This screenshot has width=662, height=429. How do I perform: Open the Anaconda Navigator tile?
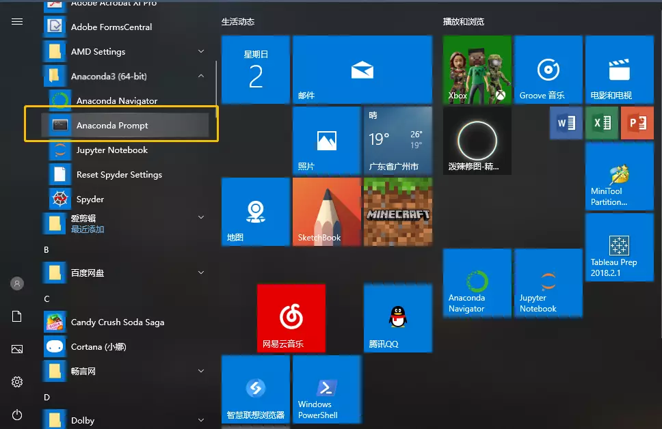(x=477, y=283)
